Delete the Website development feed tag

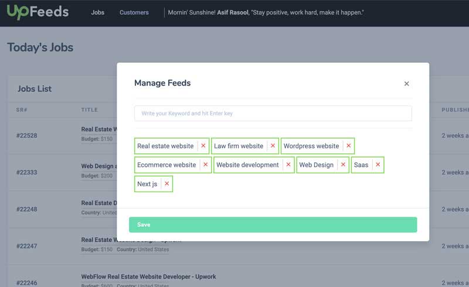tap(288, 165)
